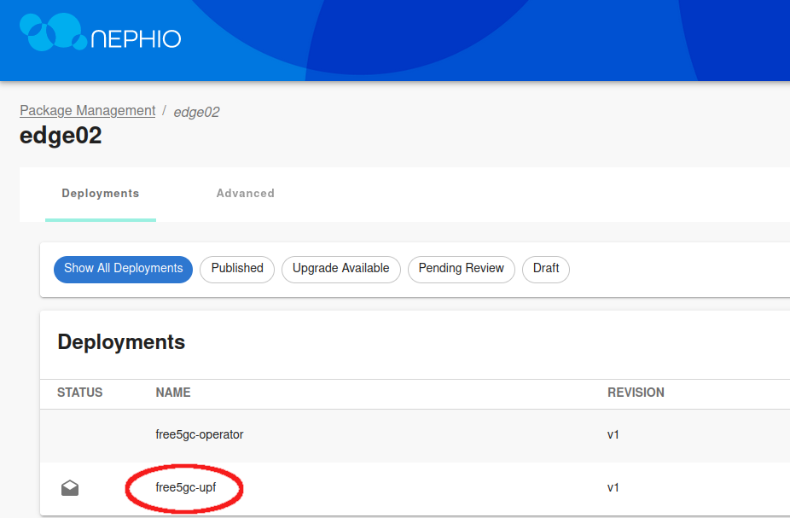Open the free5gc-operator deployment

[x=199, y=434]
